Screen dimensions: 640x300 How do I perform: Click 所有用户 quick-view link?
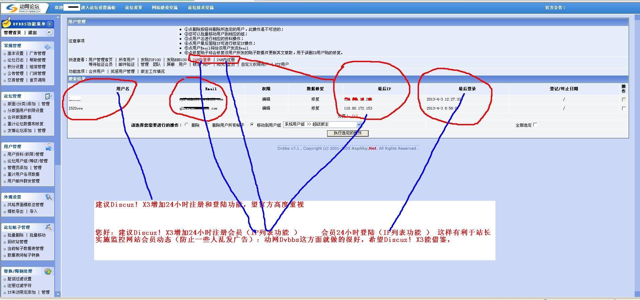point(127,60)
